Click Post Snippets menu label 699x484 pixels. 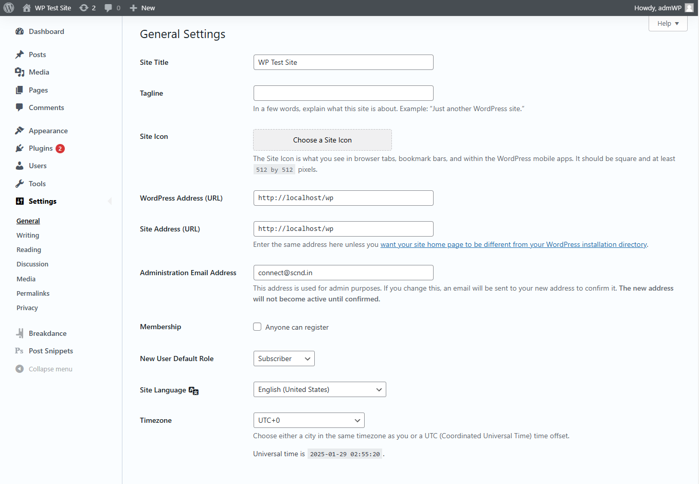[x=51, y=351]
